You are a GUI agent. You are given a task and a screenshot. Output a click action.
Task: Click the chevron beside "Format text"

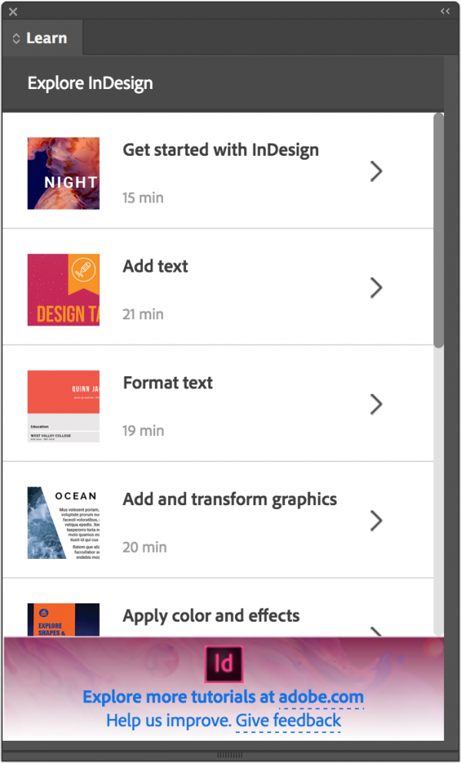376,405
